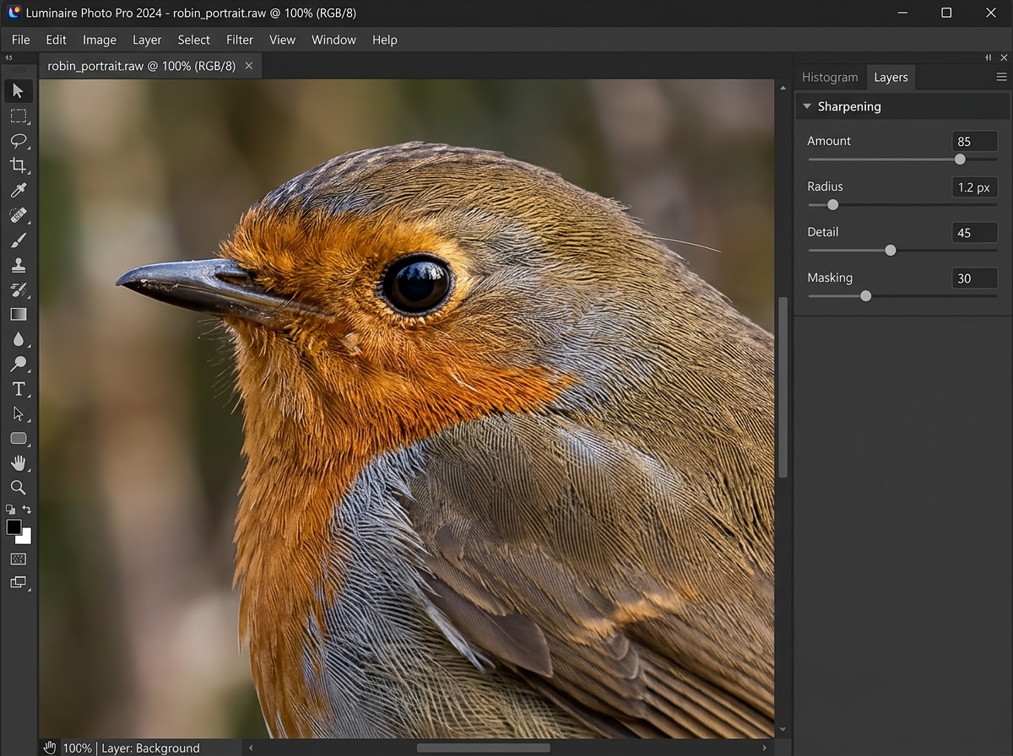Enable the Rectangular Marquee selection
Image resolution: width=1013 pixels, height=756 pixels.
[19, 116]
